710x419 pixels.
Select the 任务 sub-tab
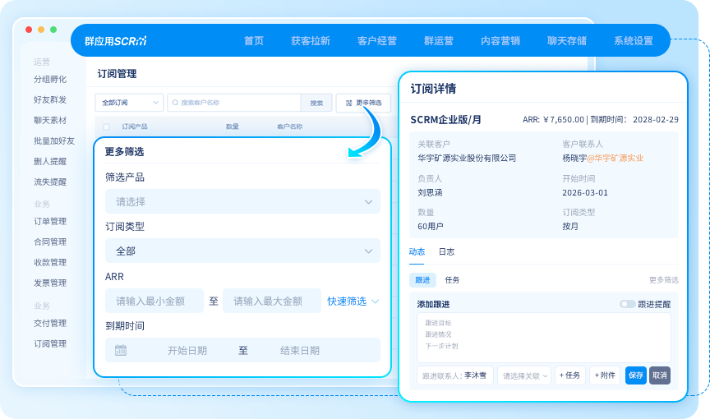(x=452, y=280)
